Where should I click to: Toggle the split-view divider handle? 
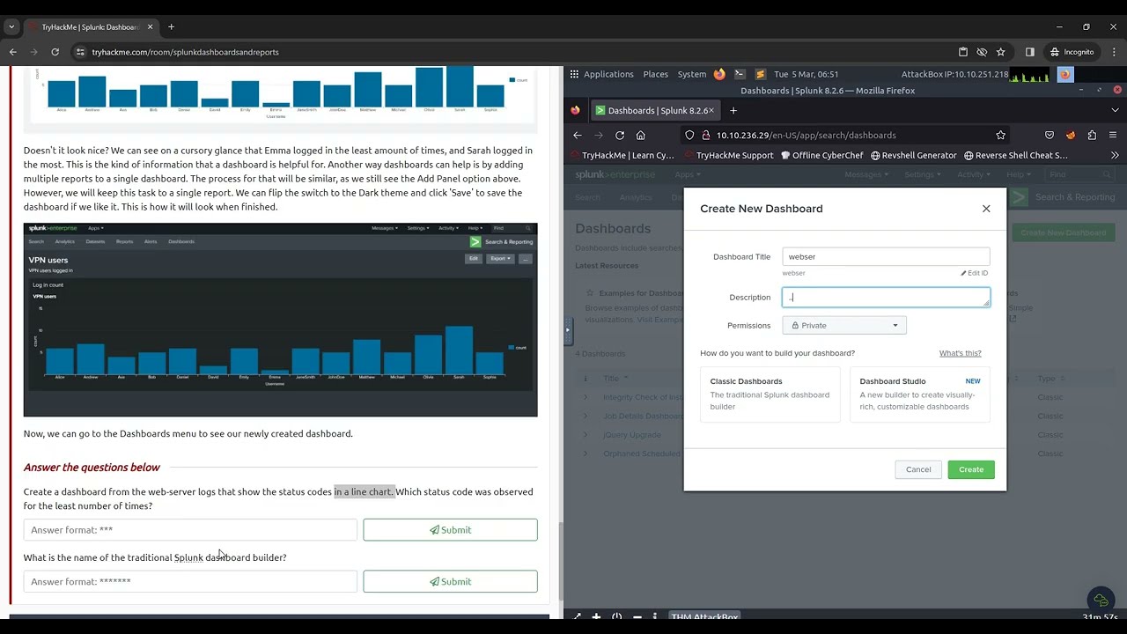[568, 330]
